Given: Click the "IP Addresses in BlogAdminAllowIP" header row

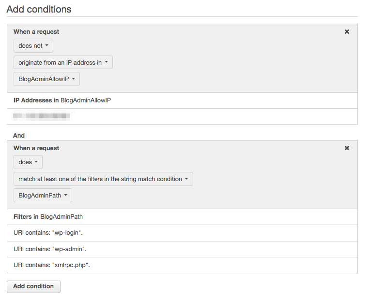Looking at the screenshot, I should pos(182,100).
